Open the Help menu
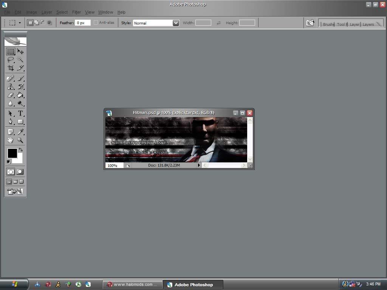387x290 pixels. (x=121, y=12)
